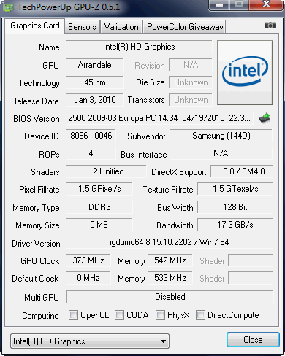Click the ROPs field showing 4

point(91,153)
